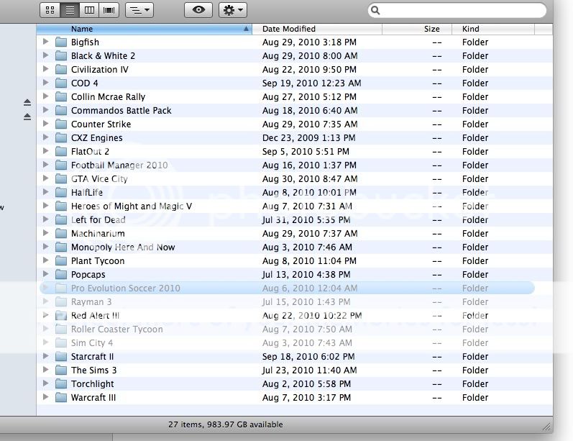Click date Sep 19, 2010 12:23 AM

coord(312,83)
